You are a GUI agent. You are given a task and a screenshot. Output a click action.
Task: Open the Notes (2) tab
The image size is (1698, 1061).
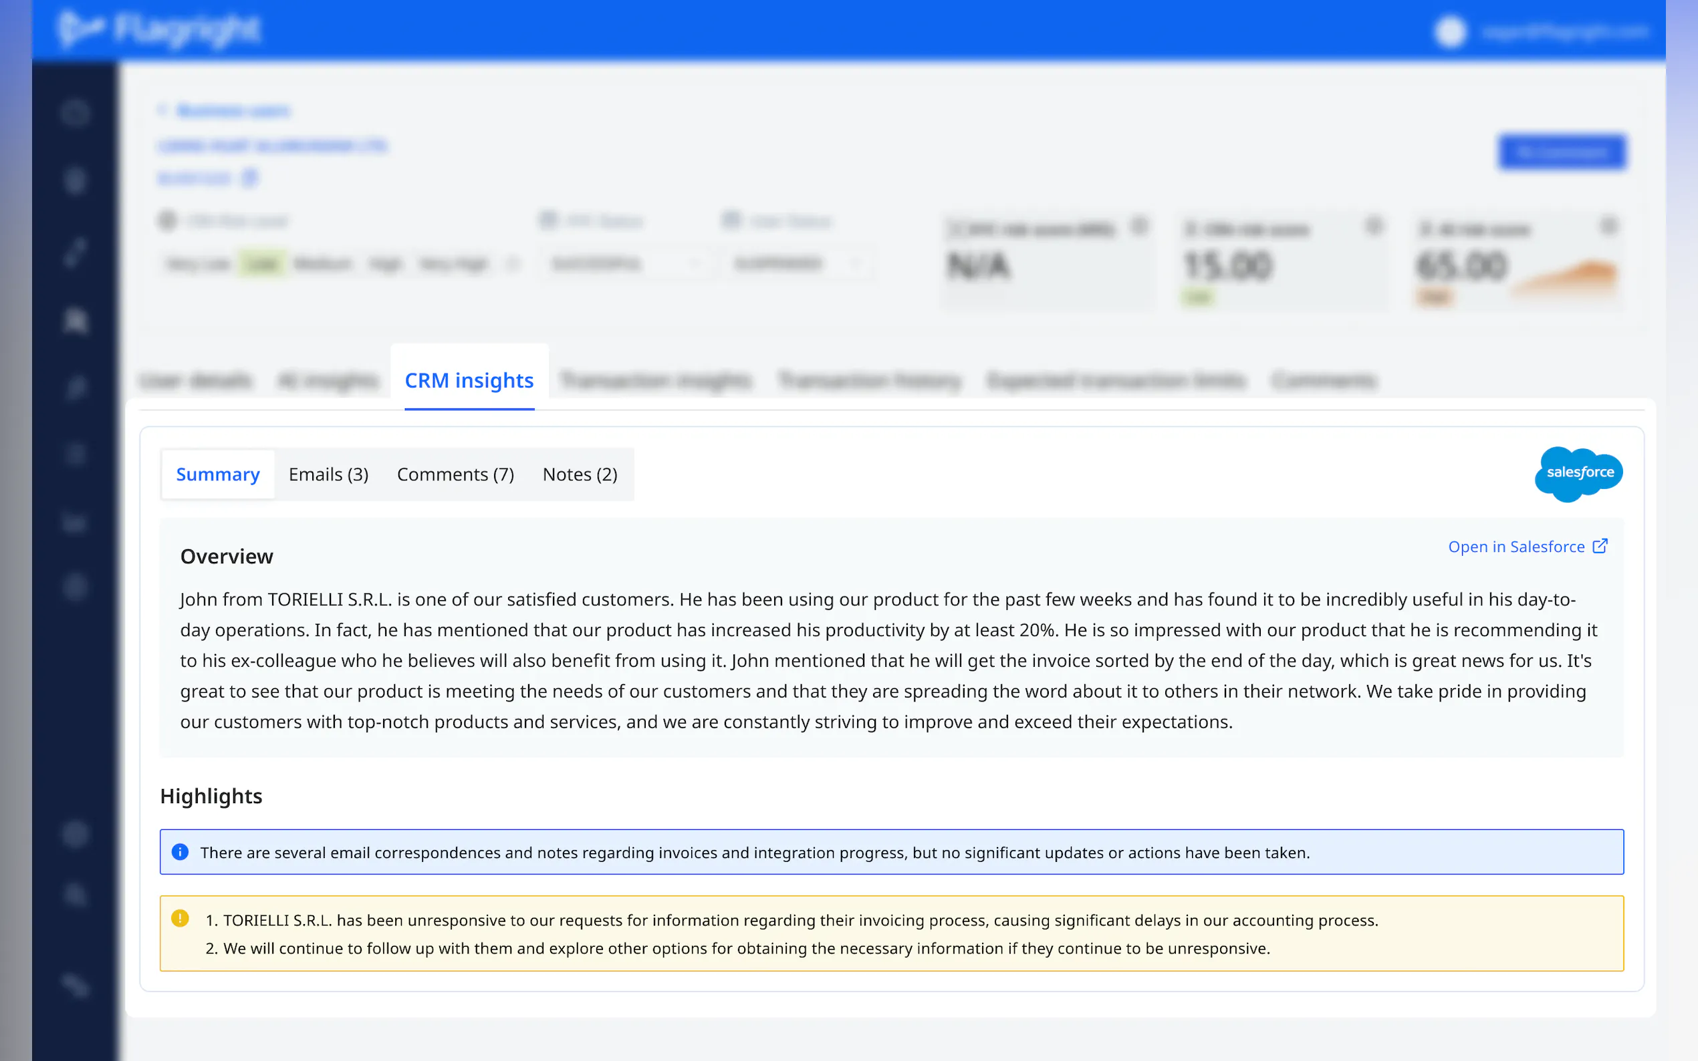579,474
